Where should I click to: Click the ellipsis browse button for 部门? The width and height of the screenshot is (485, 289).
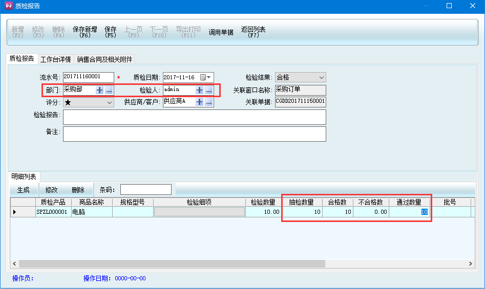tap(109, 90)
